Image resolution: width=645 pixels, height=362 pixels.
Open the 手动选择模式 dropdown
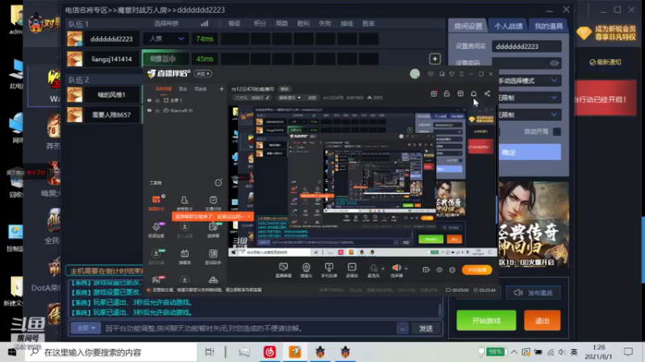pyautogui.click(x=529, y=80)
